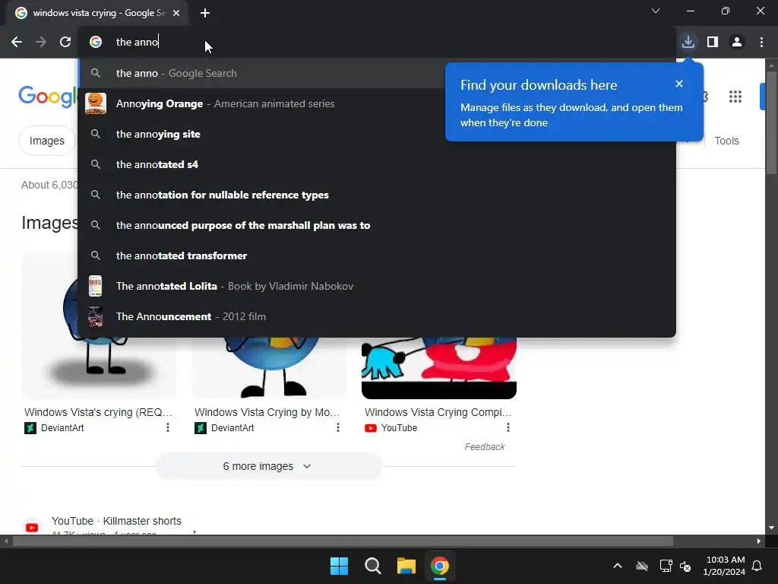Image resolution: width=778 pixels, height=584 pixels.
Task: Click the forward navigation arrow
Action: tap(41, 43)
